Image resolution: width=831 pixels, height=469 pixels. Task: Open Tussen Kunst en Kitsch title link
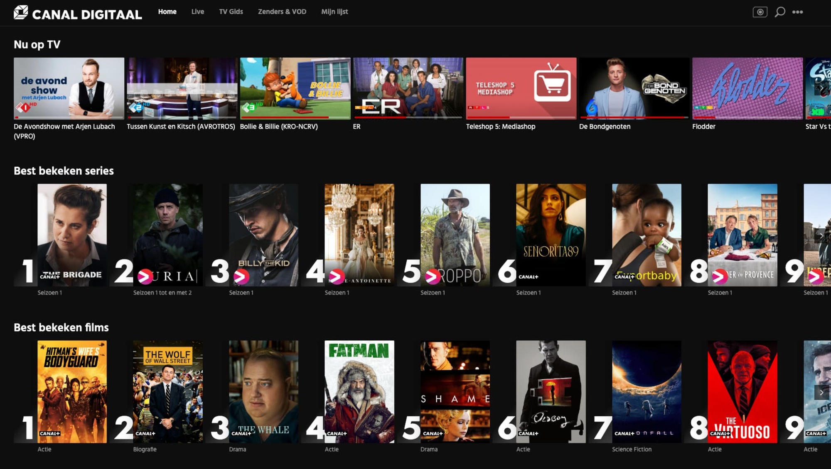click(181, 127)
